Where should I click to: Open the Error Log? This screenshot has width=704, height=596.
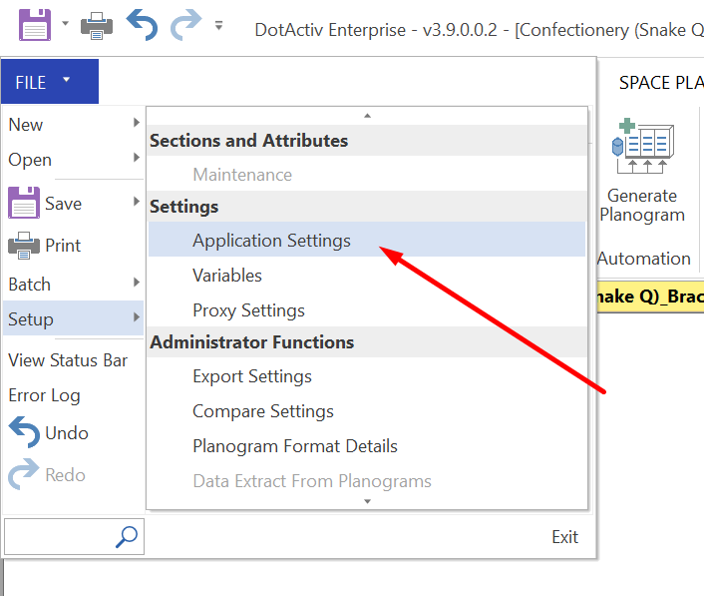(44, 395)
